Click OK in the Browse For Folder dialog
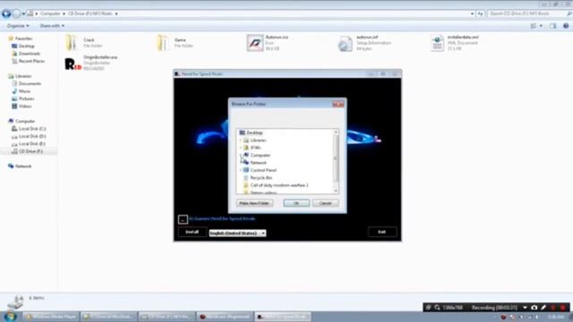This screenshot has height=322, width=573. click(296, 203)
